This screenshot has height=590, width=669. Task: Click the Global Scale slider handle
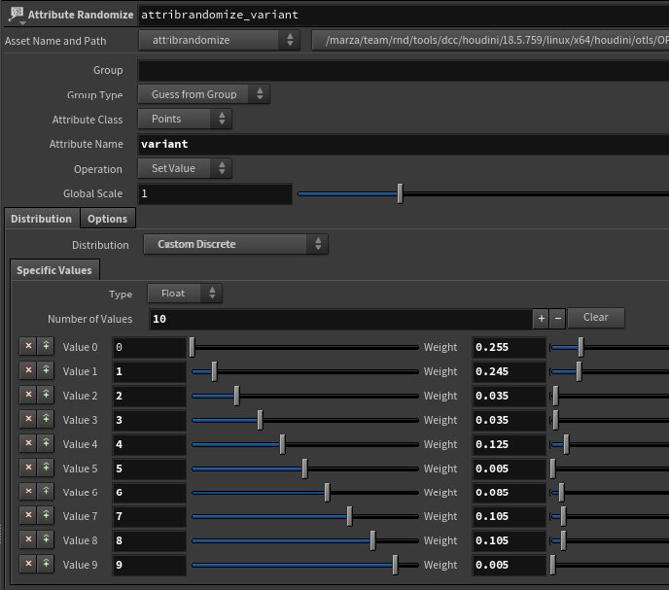[400, 193]
